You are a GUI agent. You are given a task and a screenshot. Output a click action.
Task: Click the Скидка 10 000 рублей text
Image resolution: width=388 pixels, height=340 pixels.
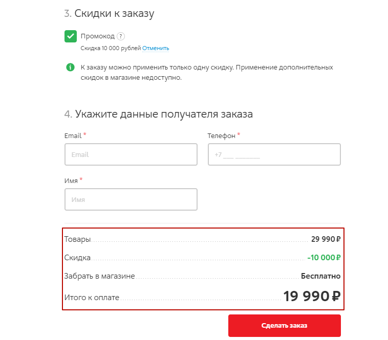[111, 49]
